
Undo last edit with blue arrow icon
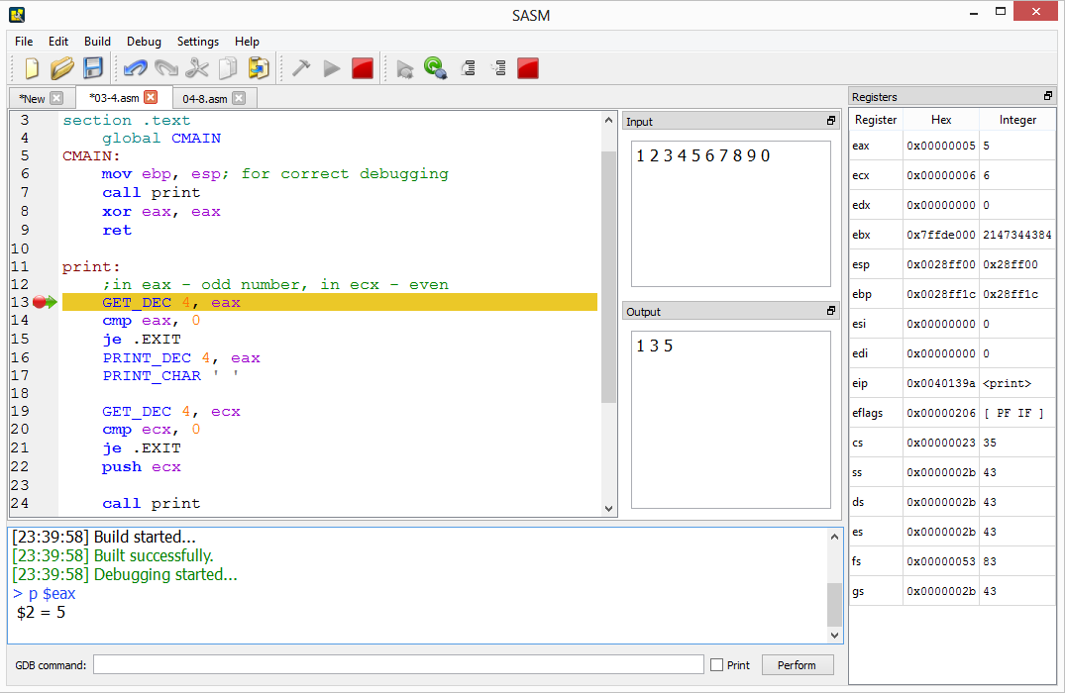point(136,68)
